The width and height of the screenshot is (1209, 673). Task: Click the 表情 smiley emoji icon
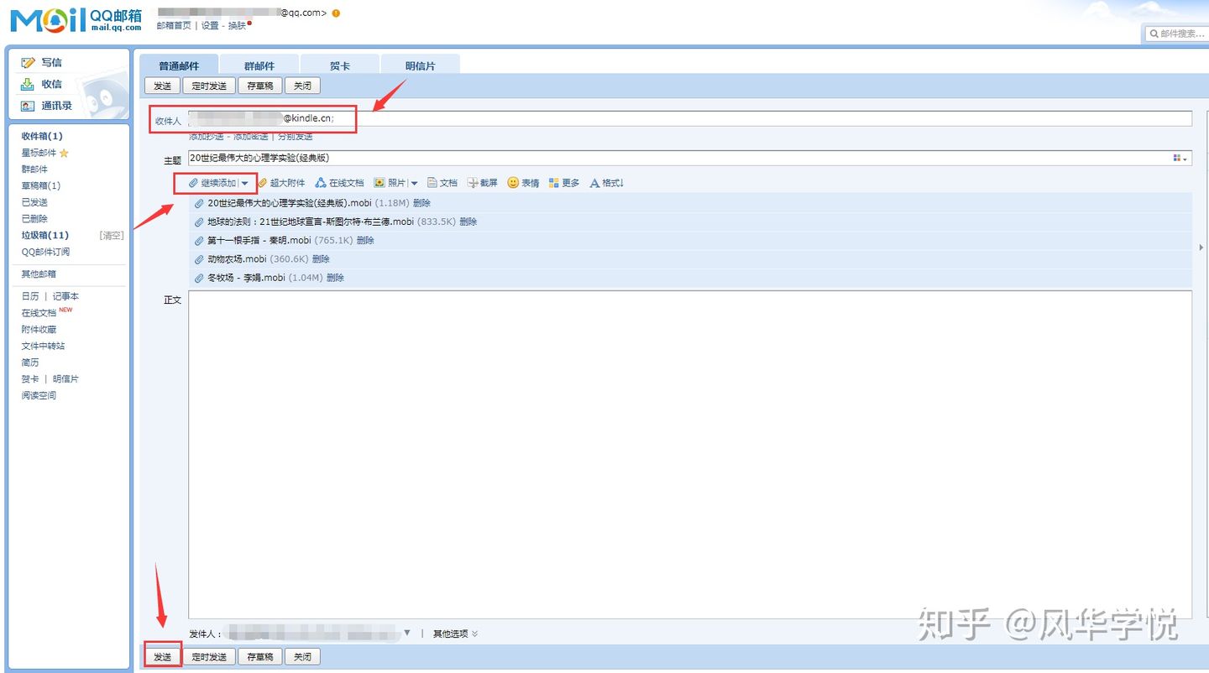point(513,183)
